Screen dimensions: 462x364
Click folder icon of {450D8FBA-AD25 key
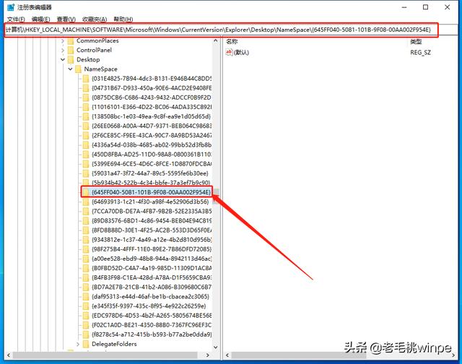coord(86,155)
